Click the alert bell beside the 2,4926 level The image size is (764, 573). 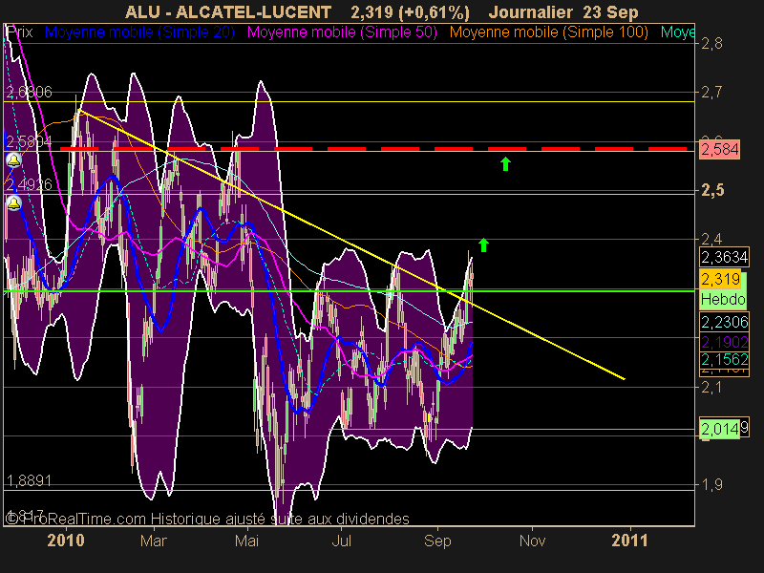[13, 203]
